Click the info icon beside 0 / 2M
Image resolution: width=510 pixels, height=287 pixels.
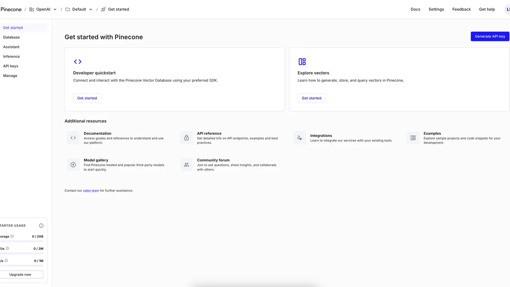pyautogui.click(x=7, y=248)
